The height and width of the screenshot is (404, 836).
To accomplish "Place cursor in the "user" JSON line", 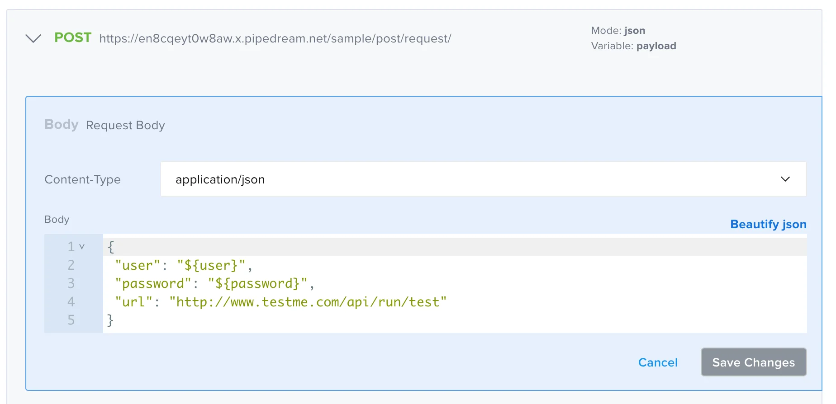I will 183,265.
